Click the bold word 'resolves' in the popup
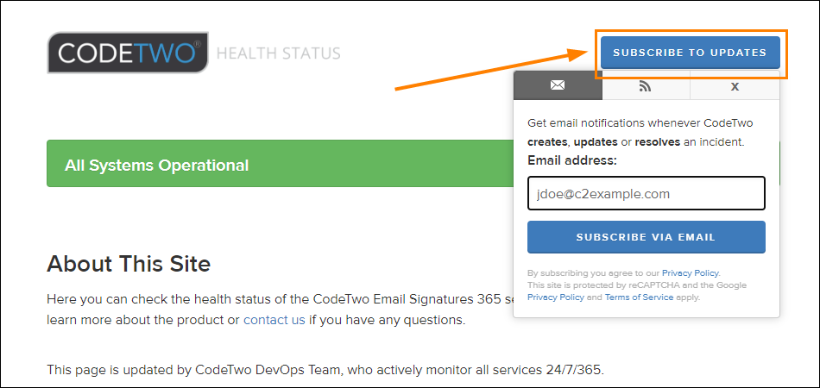The width and height of the screenshot is (820, 388). tap(658, 142)
